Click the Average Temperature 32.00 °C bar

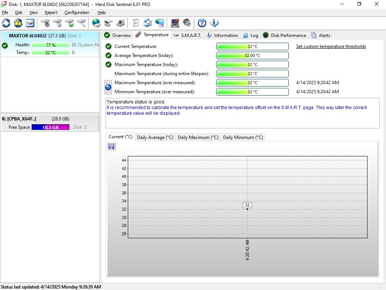point(252,56)
